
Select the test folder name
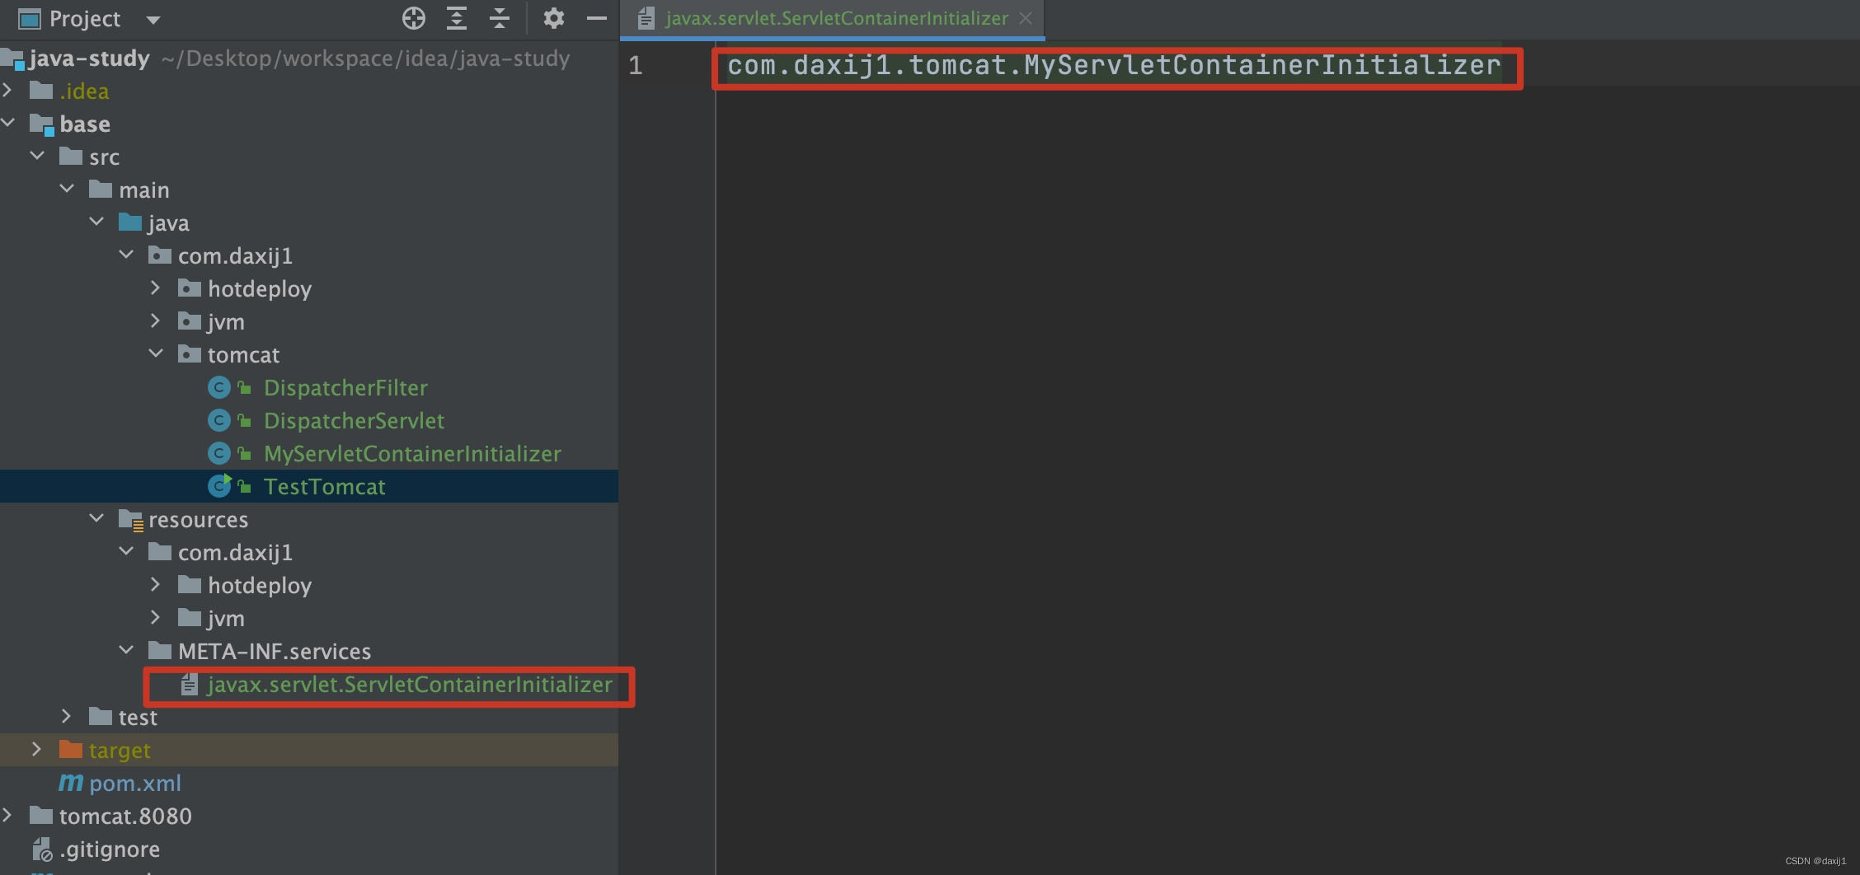click(138, 717)
